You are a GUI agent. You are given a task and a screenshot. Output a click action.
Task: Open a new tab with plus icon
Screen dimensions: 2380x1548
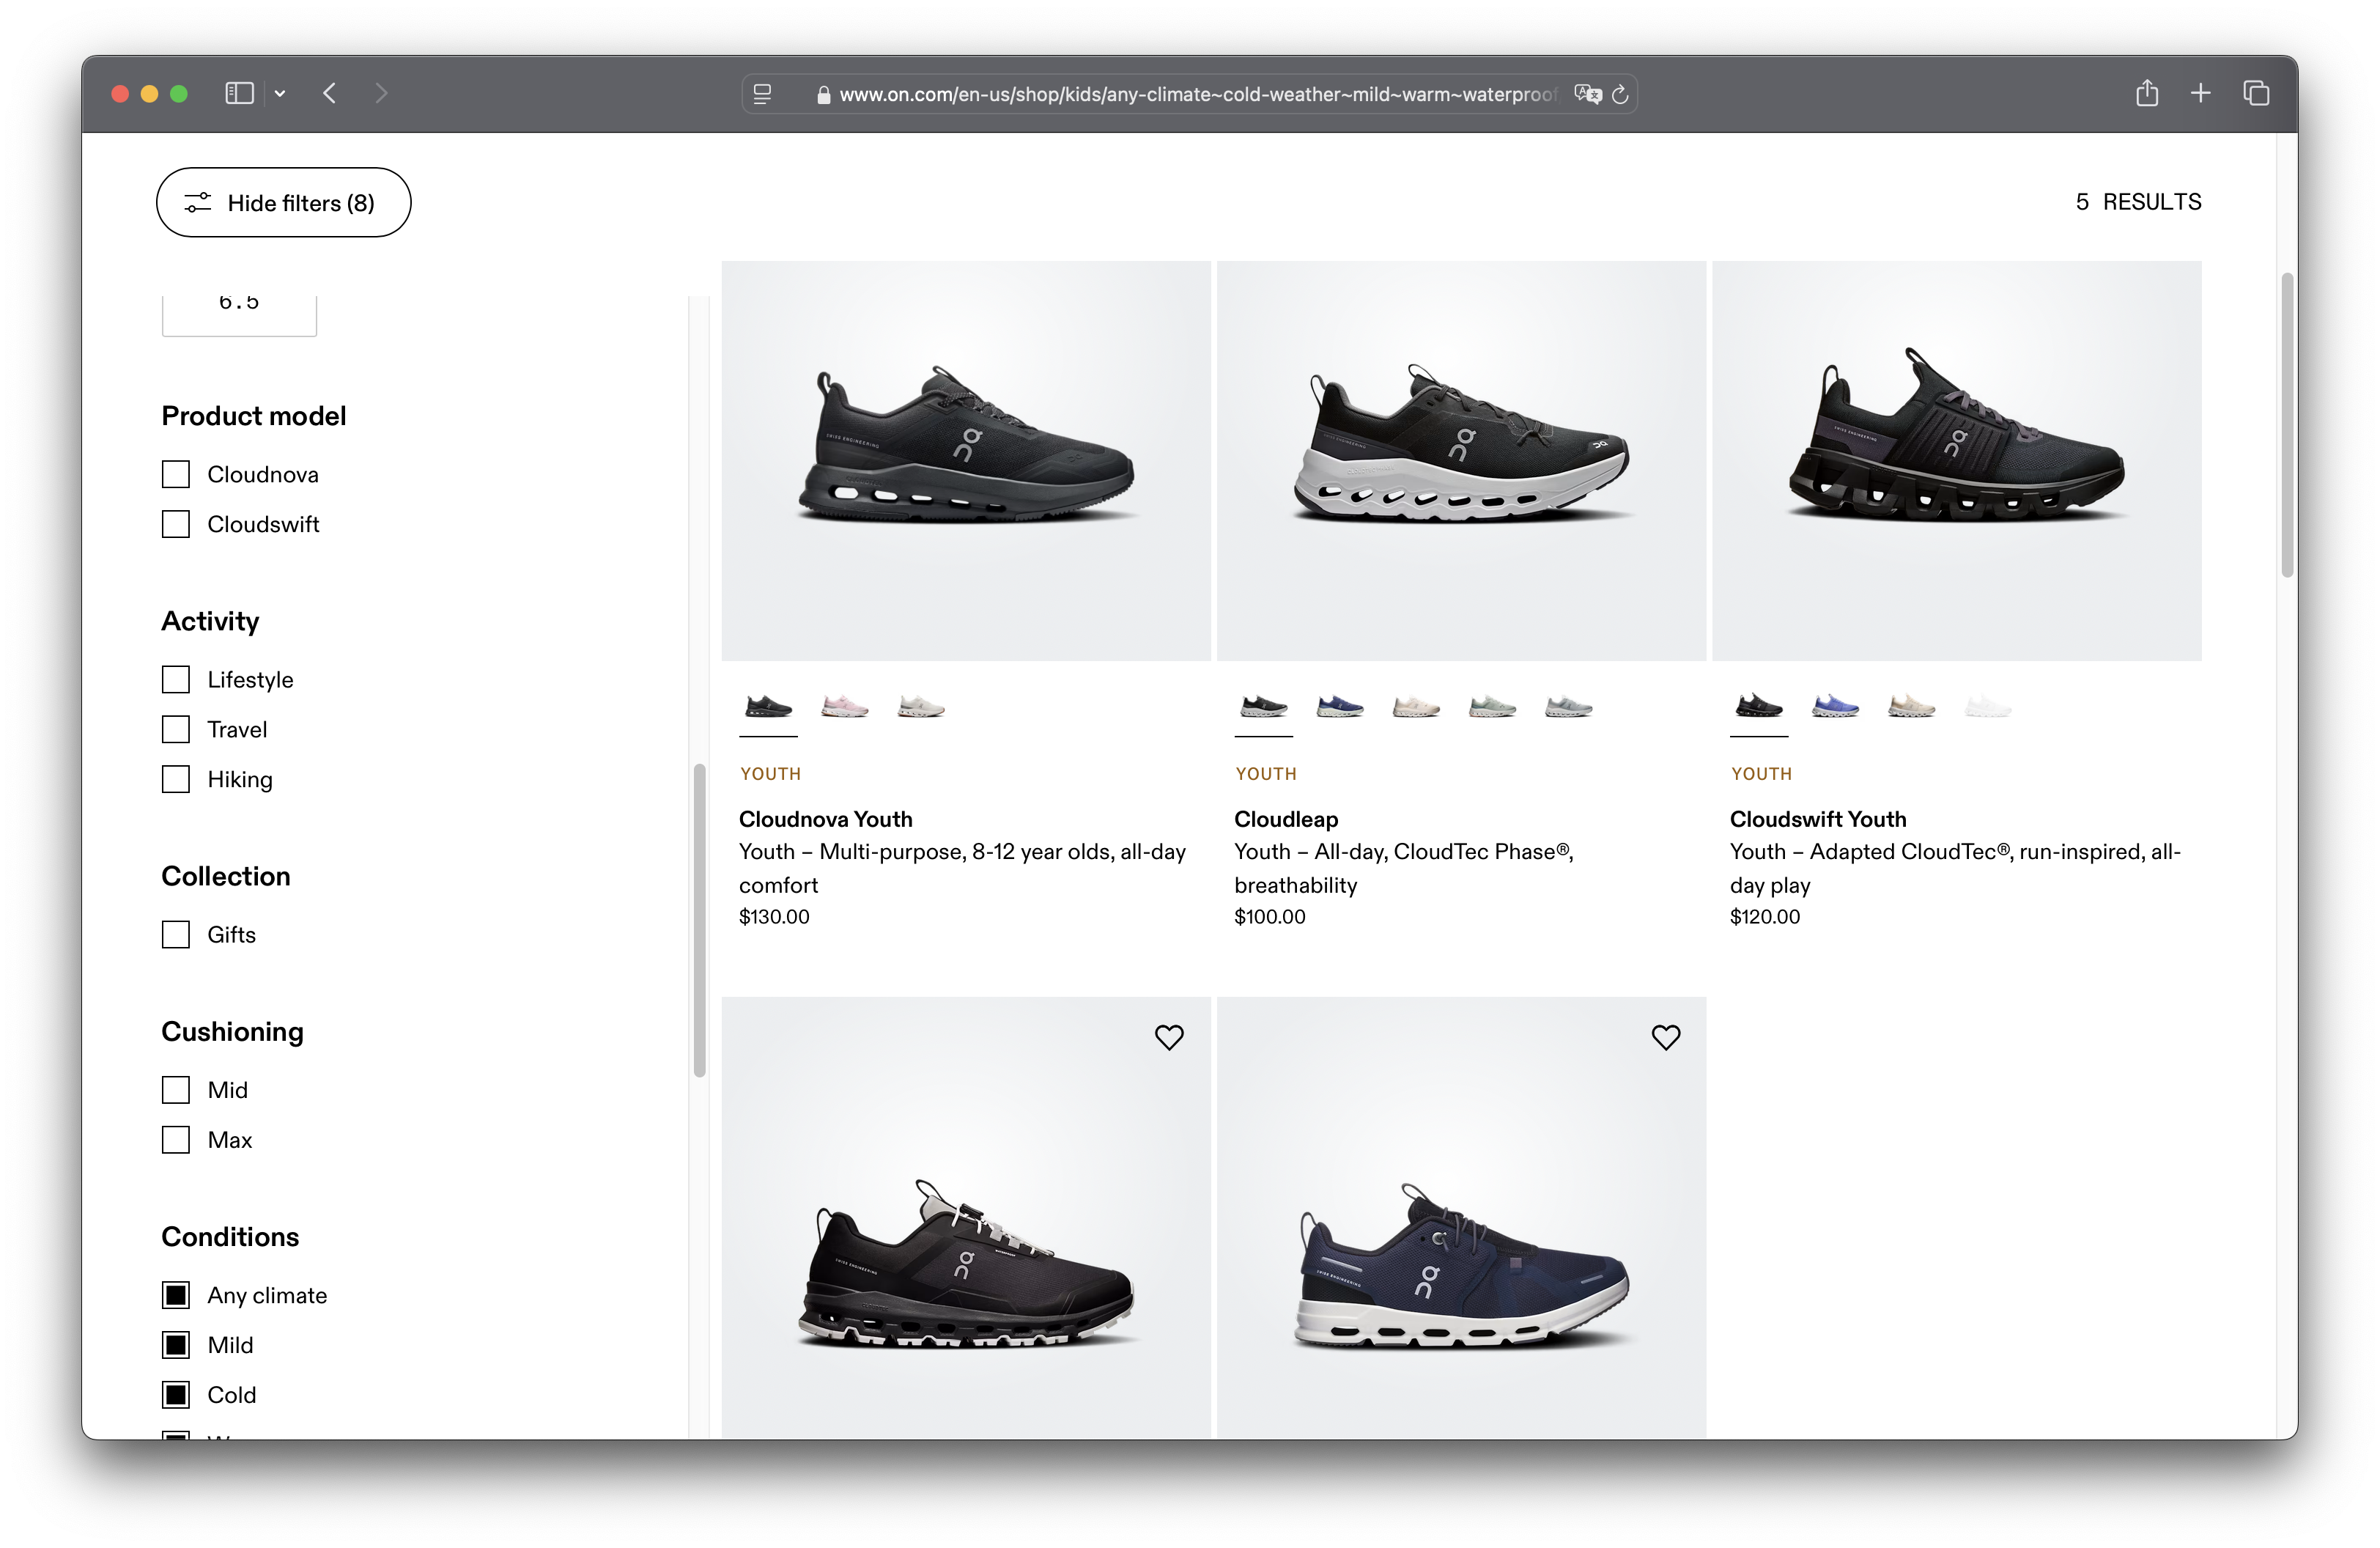[x=2201, y=93]
